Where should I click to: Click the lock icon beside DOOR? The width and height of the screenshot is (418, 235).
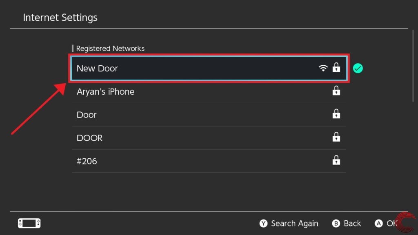[336, 137]
